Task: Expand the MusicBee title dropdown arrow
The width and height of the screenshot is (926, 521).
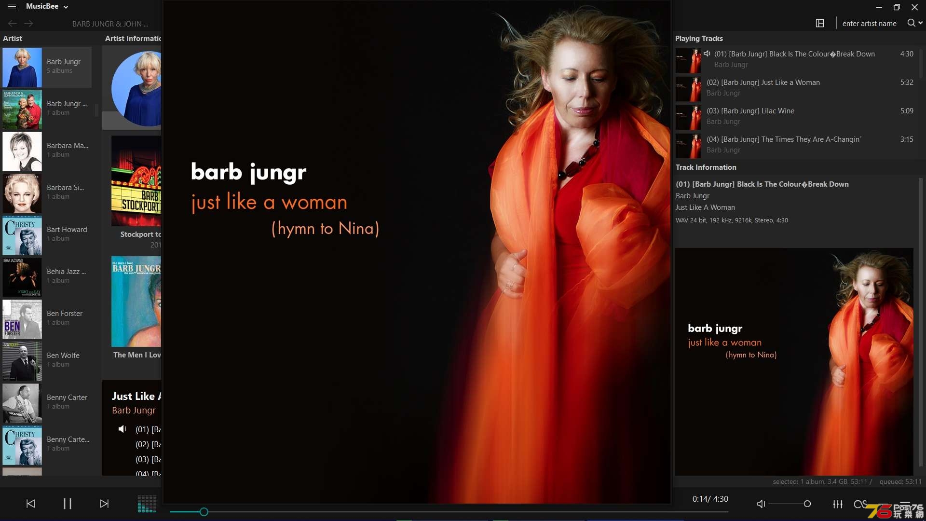Action: 66,7
